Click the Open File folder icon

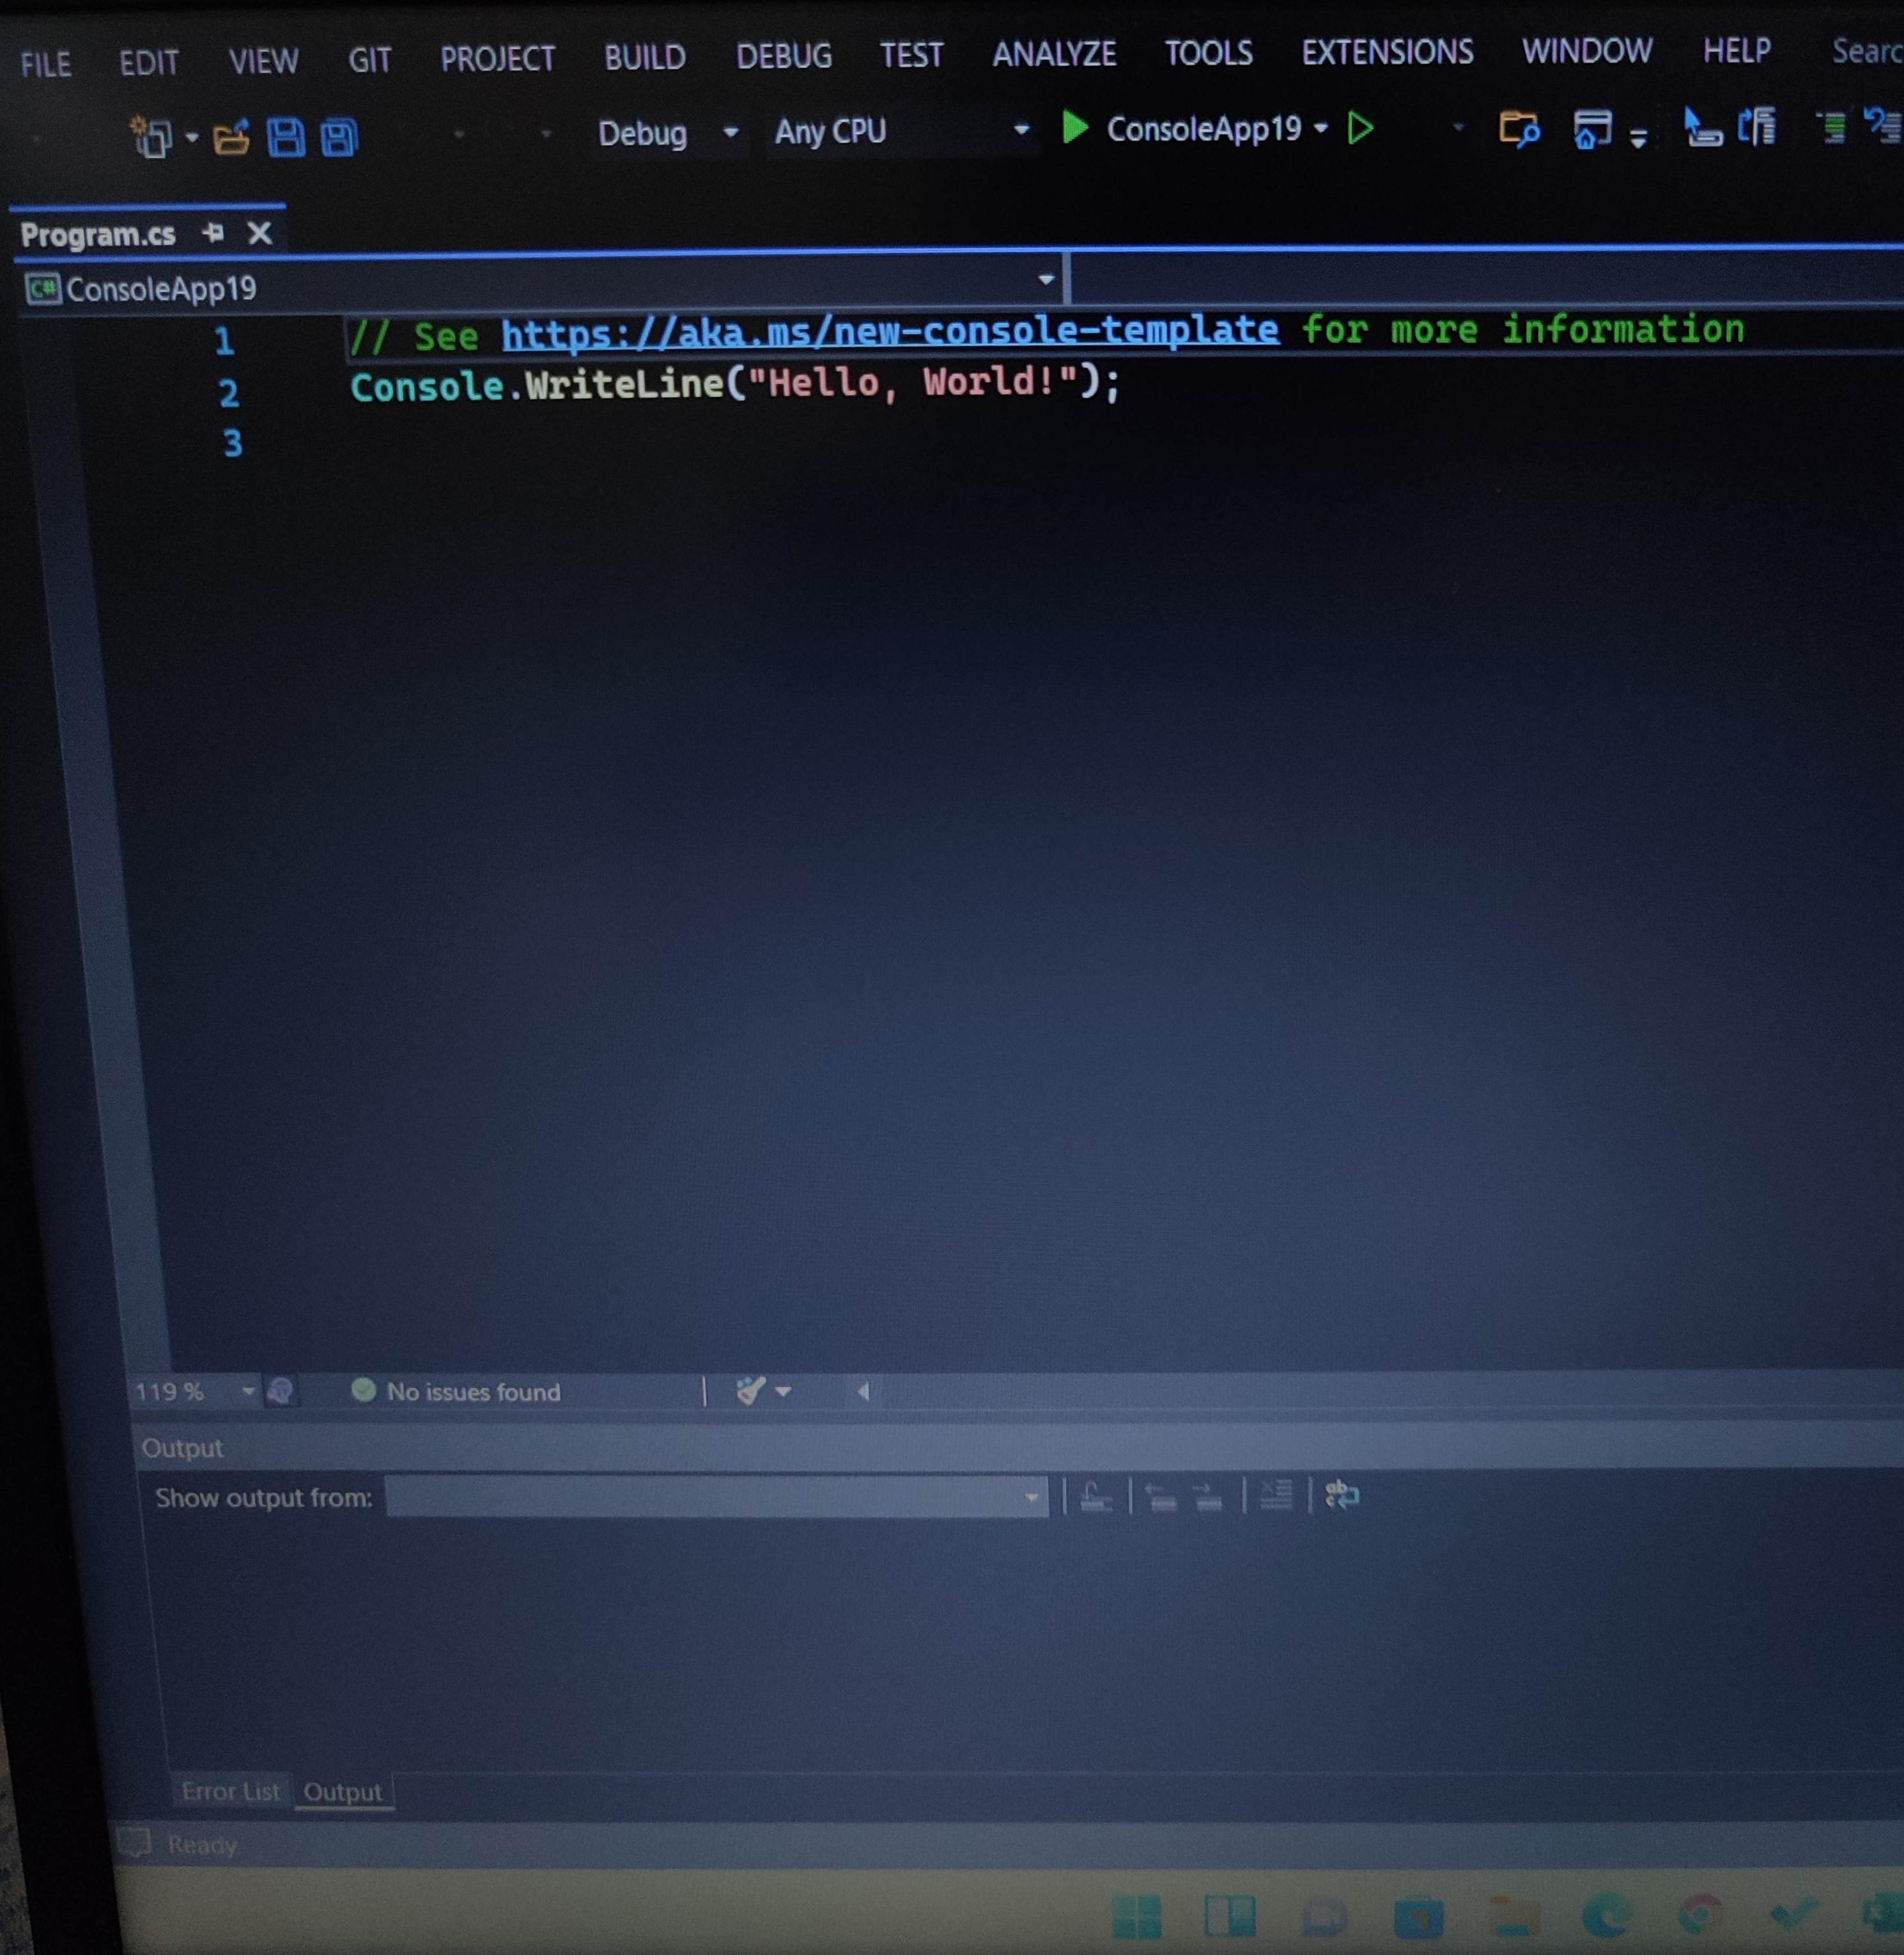coord(231,137)
